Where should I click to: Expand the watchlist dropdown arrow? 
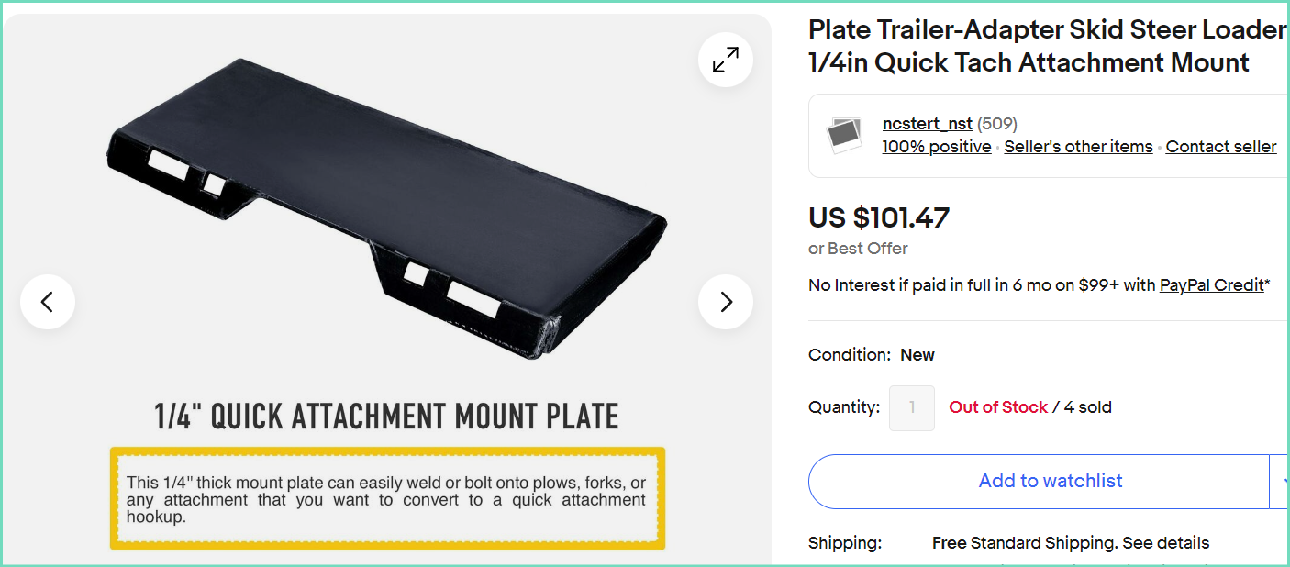[x=1282, y=481]
